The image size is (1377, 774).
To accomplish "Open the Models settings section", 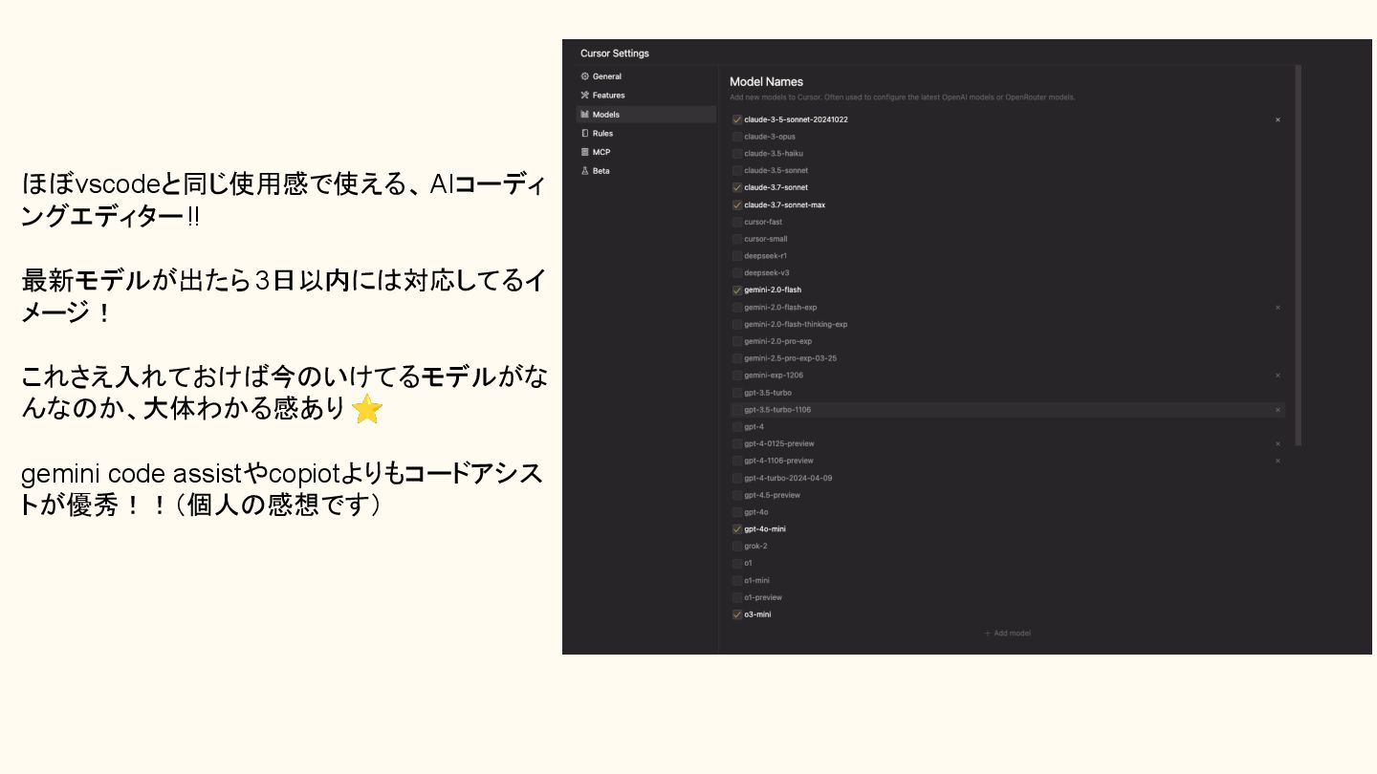I will (646, 115).
